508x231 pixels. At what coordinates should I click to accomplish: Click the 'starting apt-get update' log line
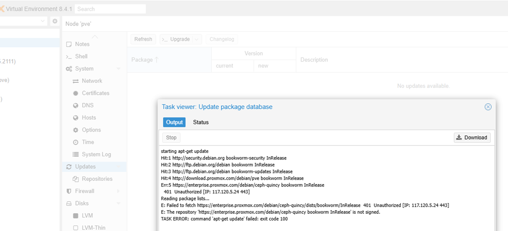185,152
